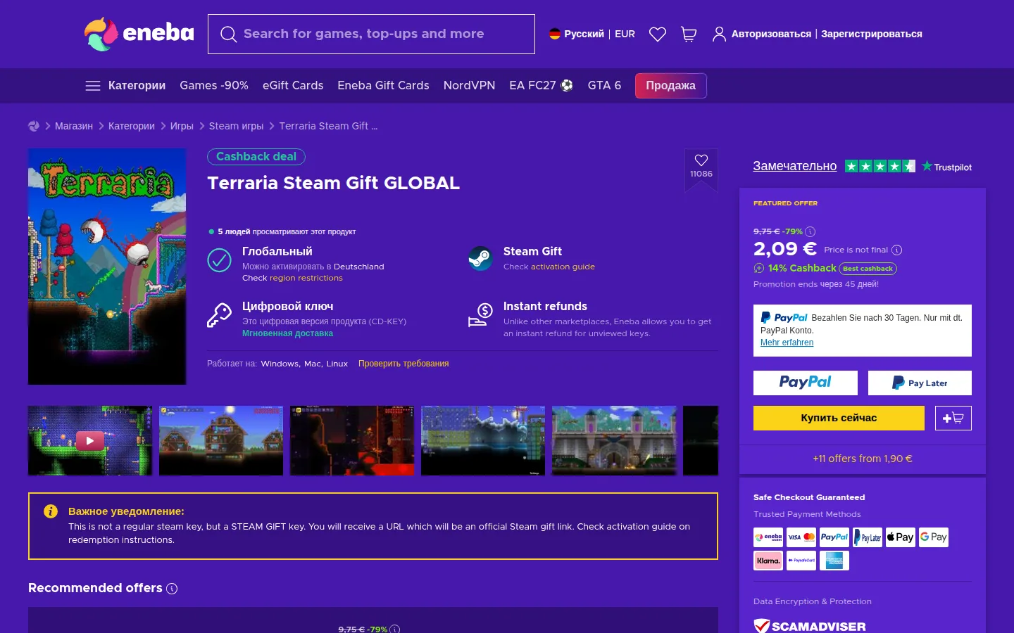Click the Google Pay payment icon
Image resolution: width=1014 pixels, height=633 pixels.
tap(934, 537)
